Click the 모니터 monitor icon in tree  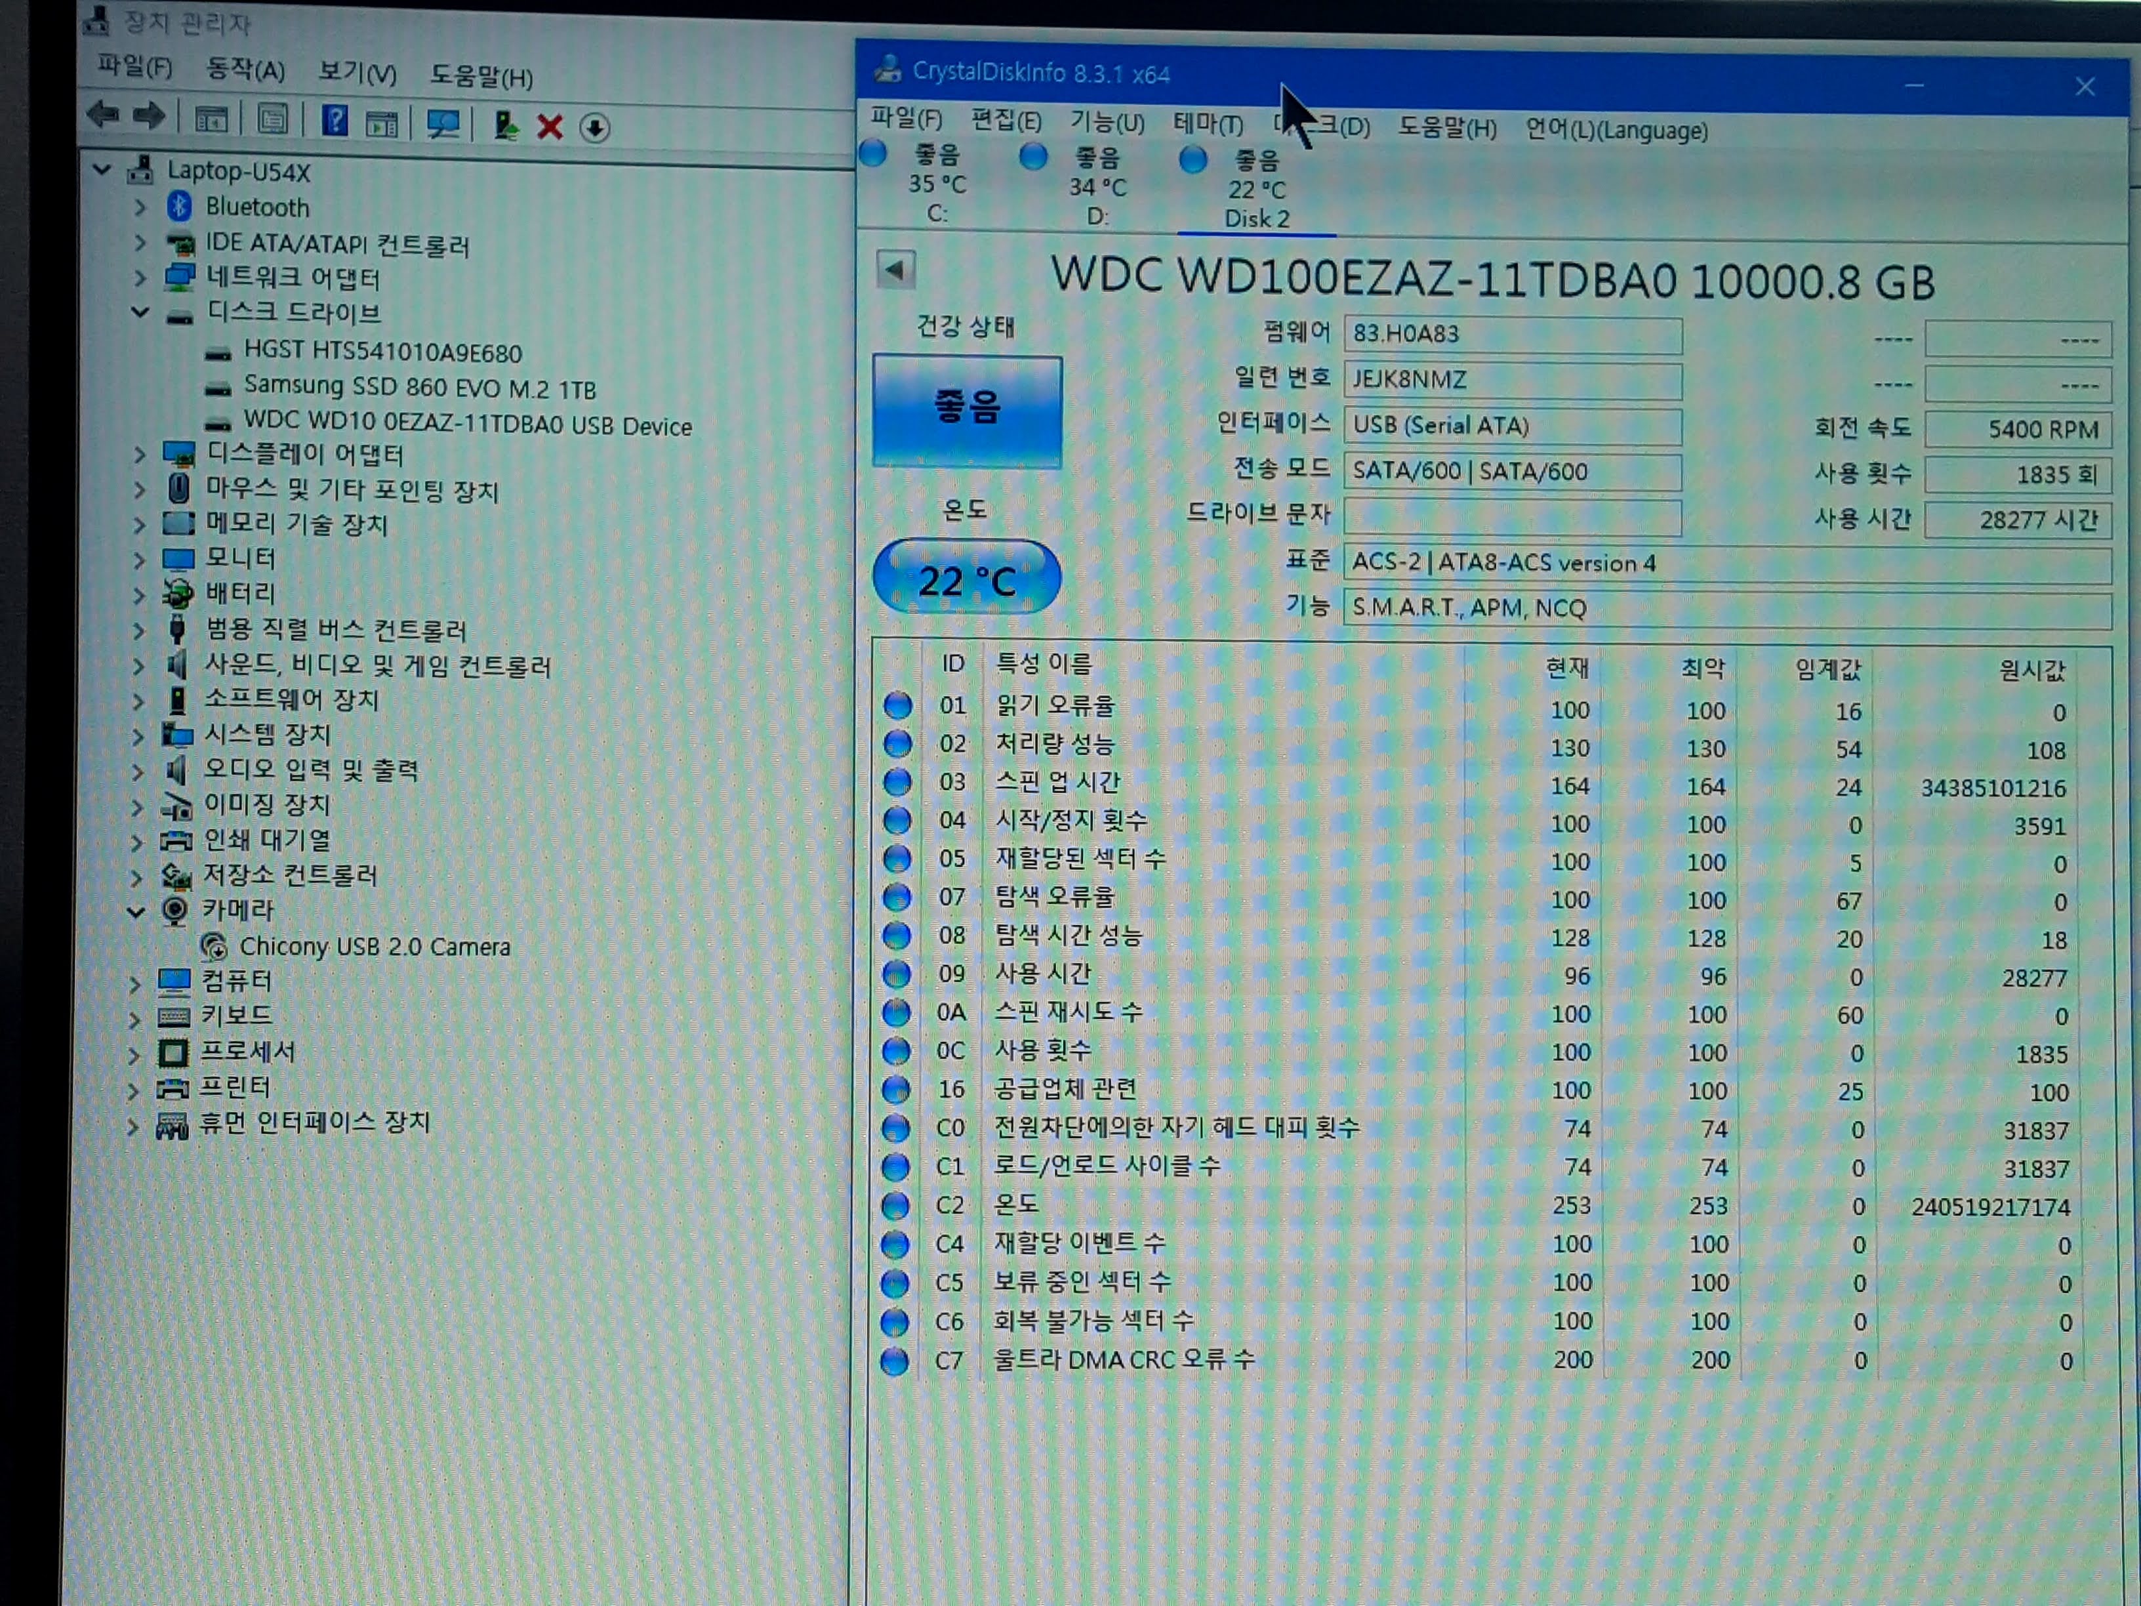[178, 558]
